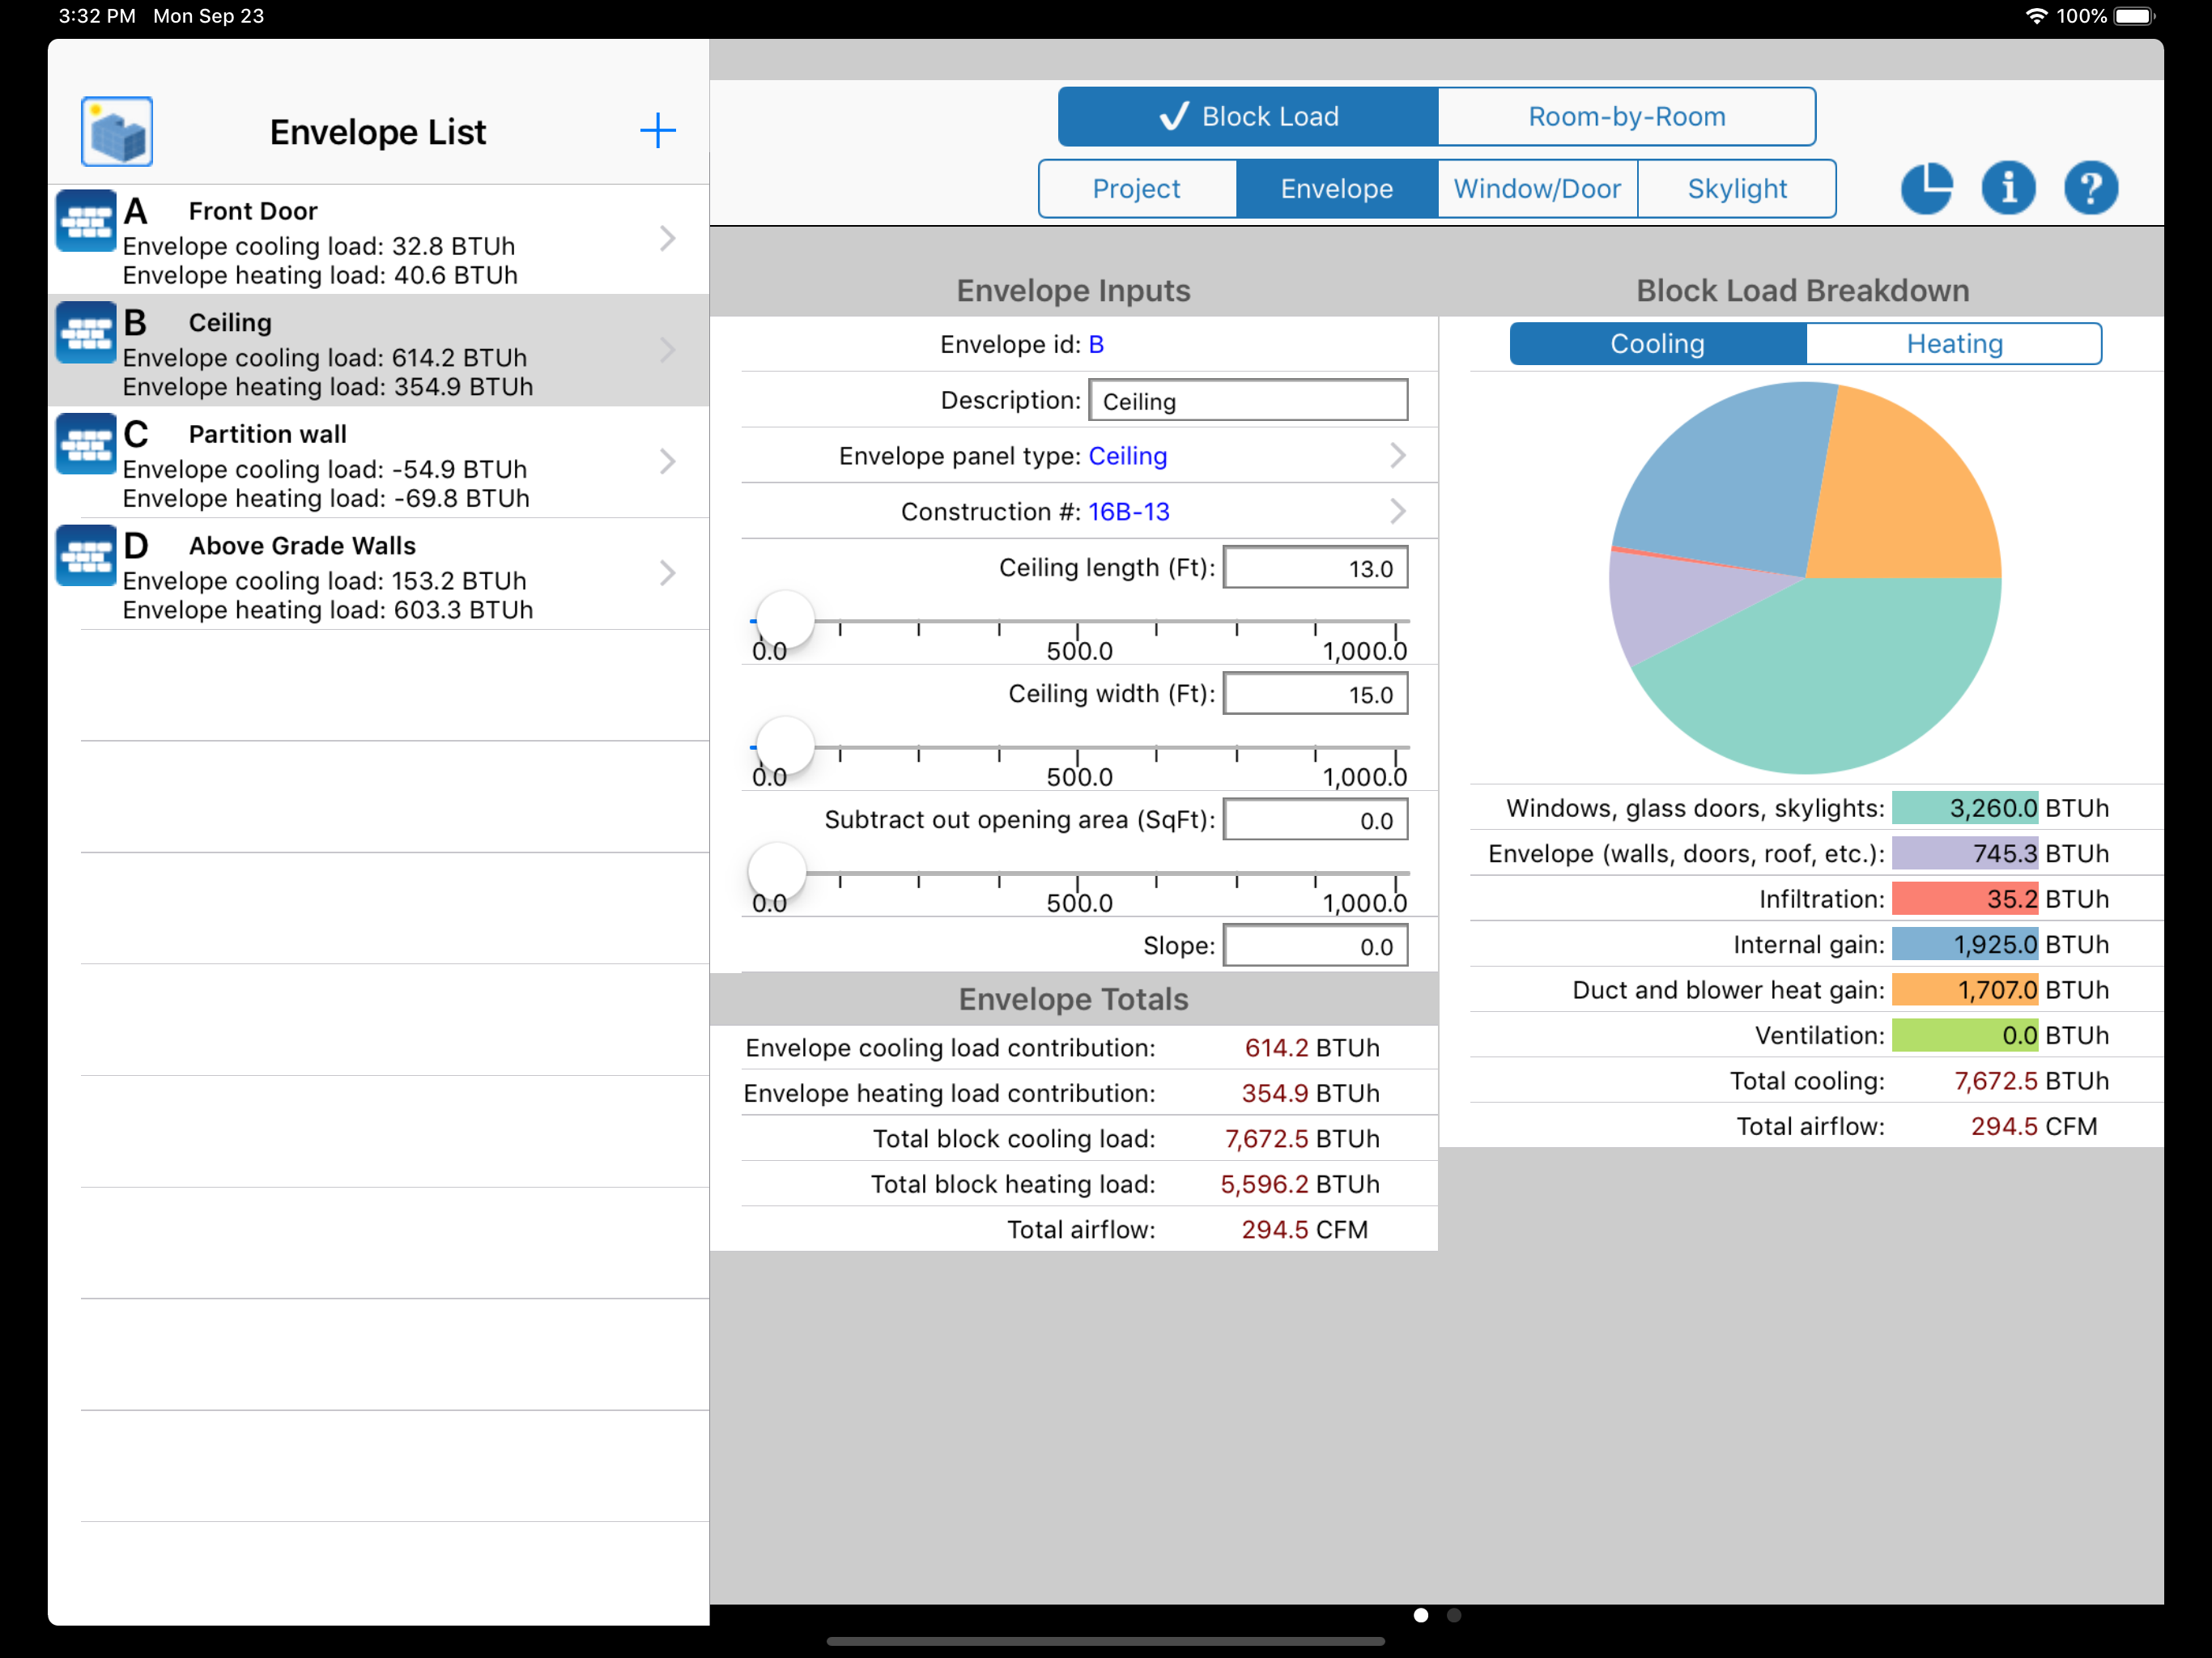The height and width of the screenshot is (1658, 2212).
Task: Click the building block app icon
Action: [x=117, y=131]
